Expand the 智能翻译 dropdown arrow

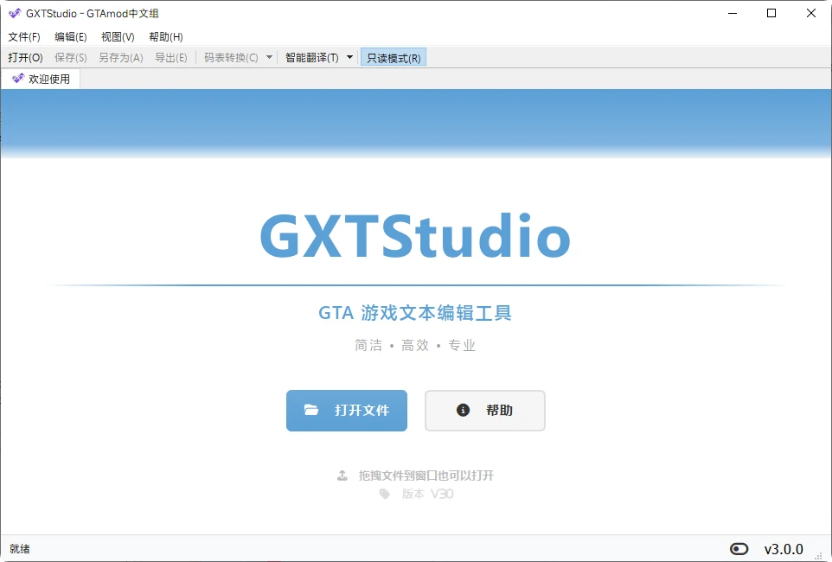(x=349, y=57)
